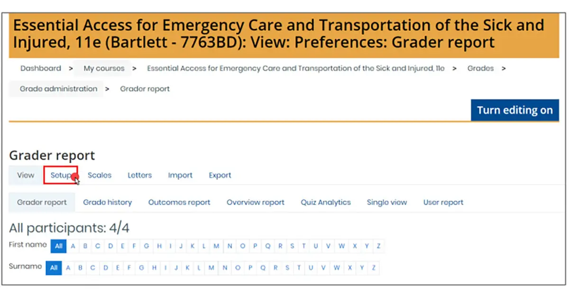This screenshot has width=569, height=299.
Task: Switch to Single view
Action: point(386,202)
